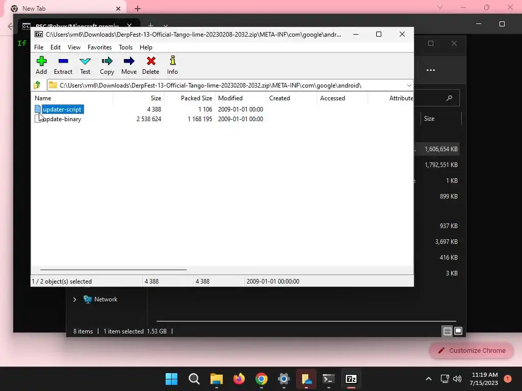Open the Chrome tab search dropdown
522x391 pixels.
coord(440,7)
